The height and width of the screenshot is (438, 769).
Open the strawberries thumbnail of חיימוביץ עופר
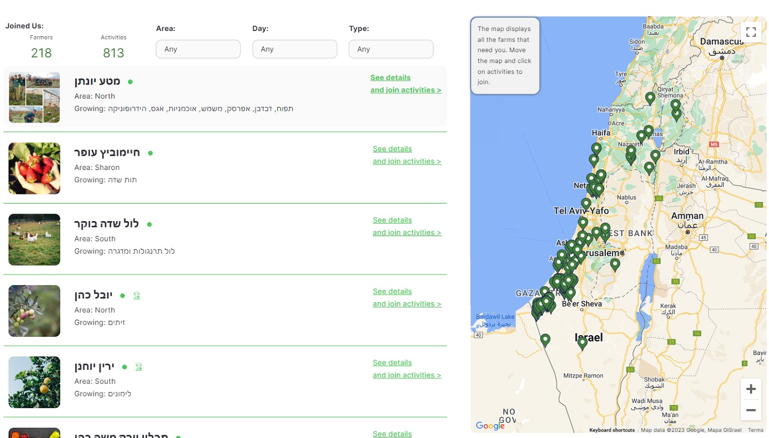coord(34,168)
